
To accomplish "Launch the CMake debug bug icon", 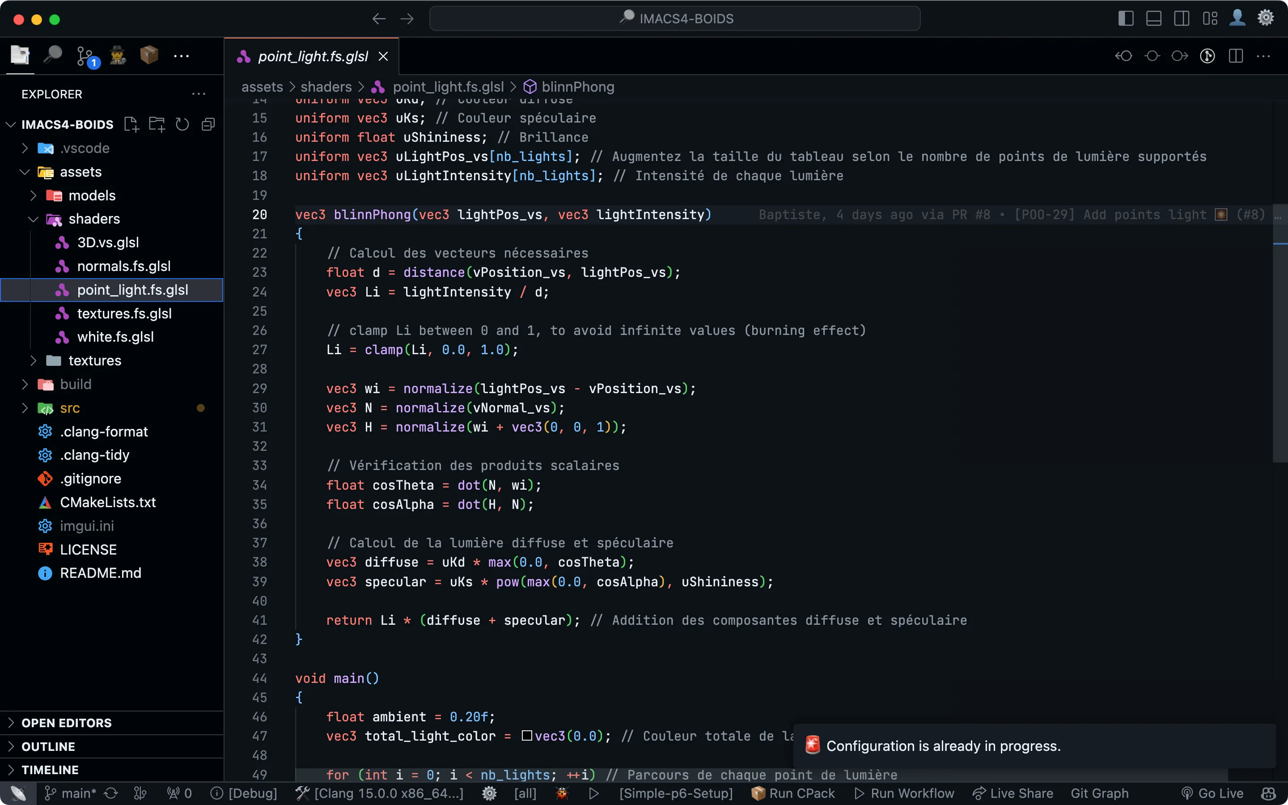I will click(x=562, y=793).
